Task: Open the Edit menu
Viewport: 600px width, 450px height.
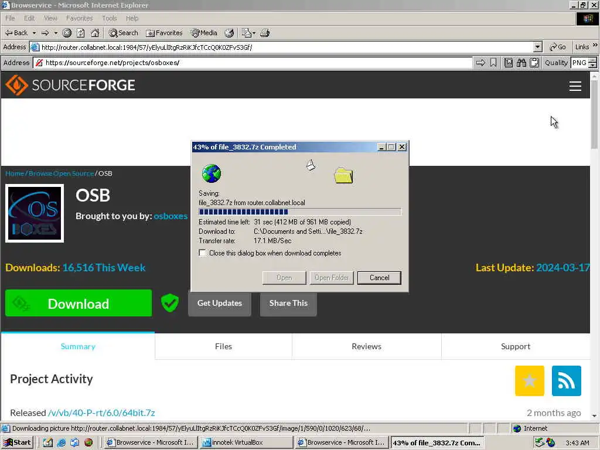Action: 29,18
